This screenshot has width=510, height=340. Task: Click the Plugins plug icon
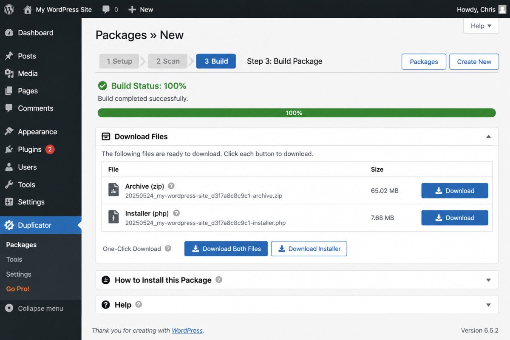pyautogui.click(x=9, y=150)
